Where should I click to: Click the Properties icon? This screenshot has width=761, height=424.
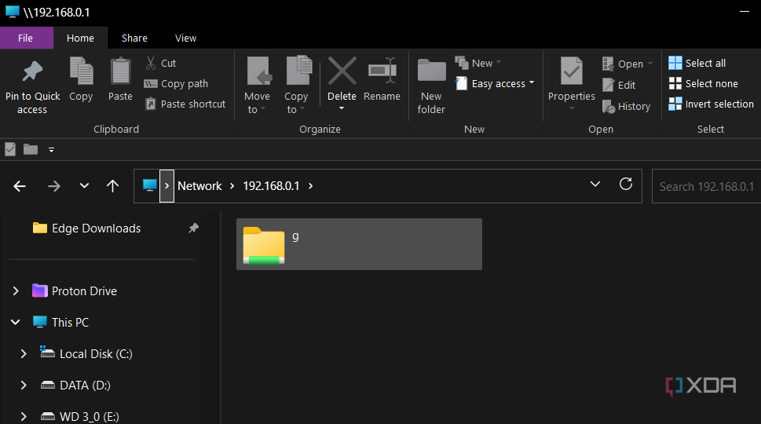571,71
